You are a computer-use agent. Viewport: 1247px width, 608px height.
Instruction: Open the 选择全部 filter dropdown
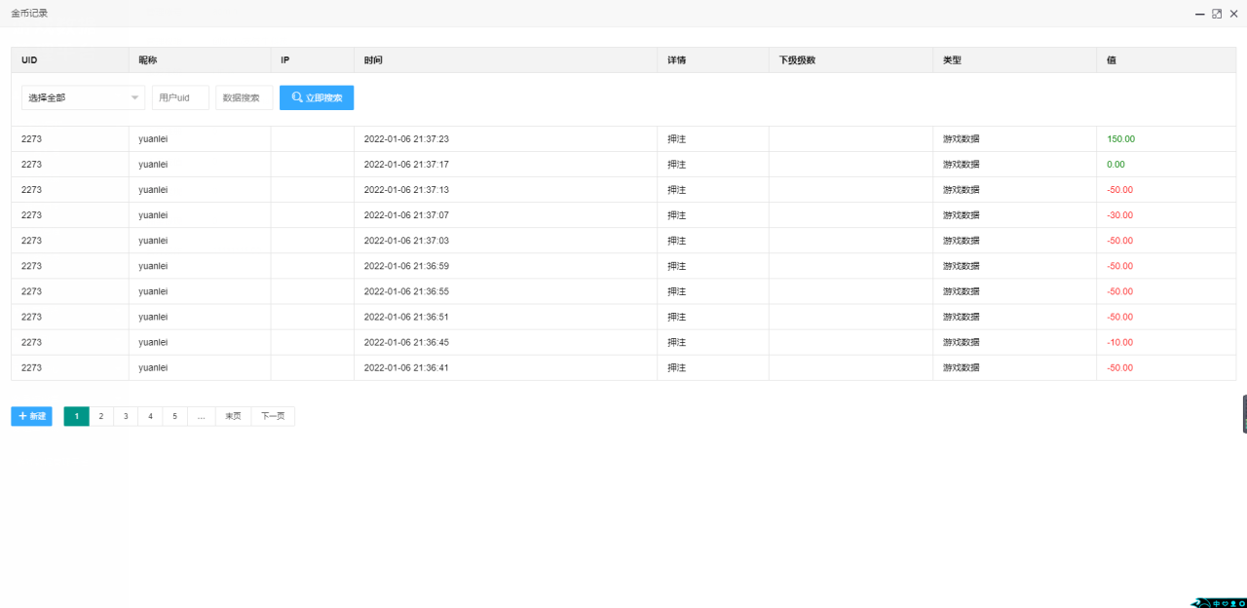83,97
